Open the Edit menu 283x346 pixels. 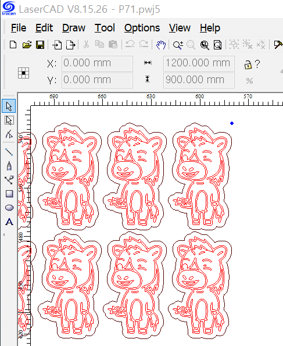pos(44,28)
